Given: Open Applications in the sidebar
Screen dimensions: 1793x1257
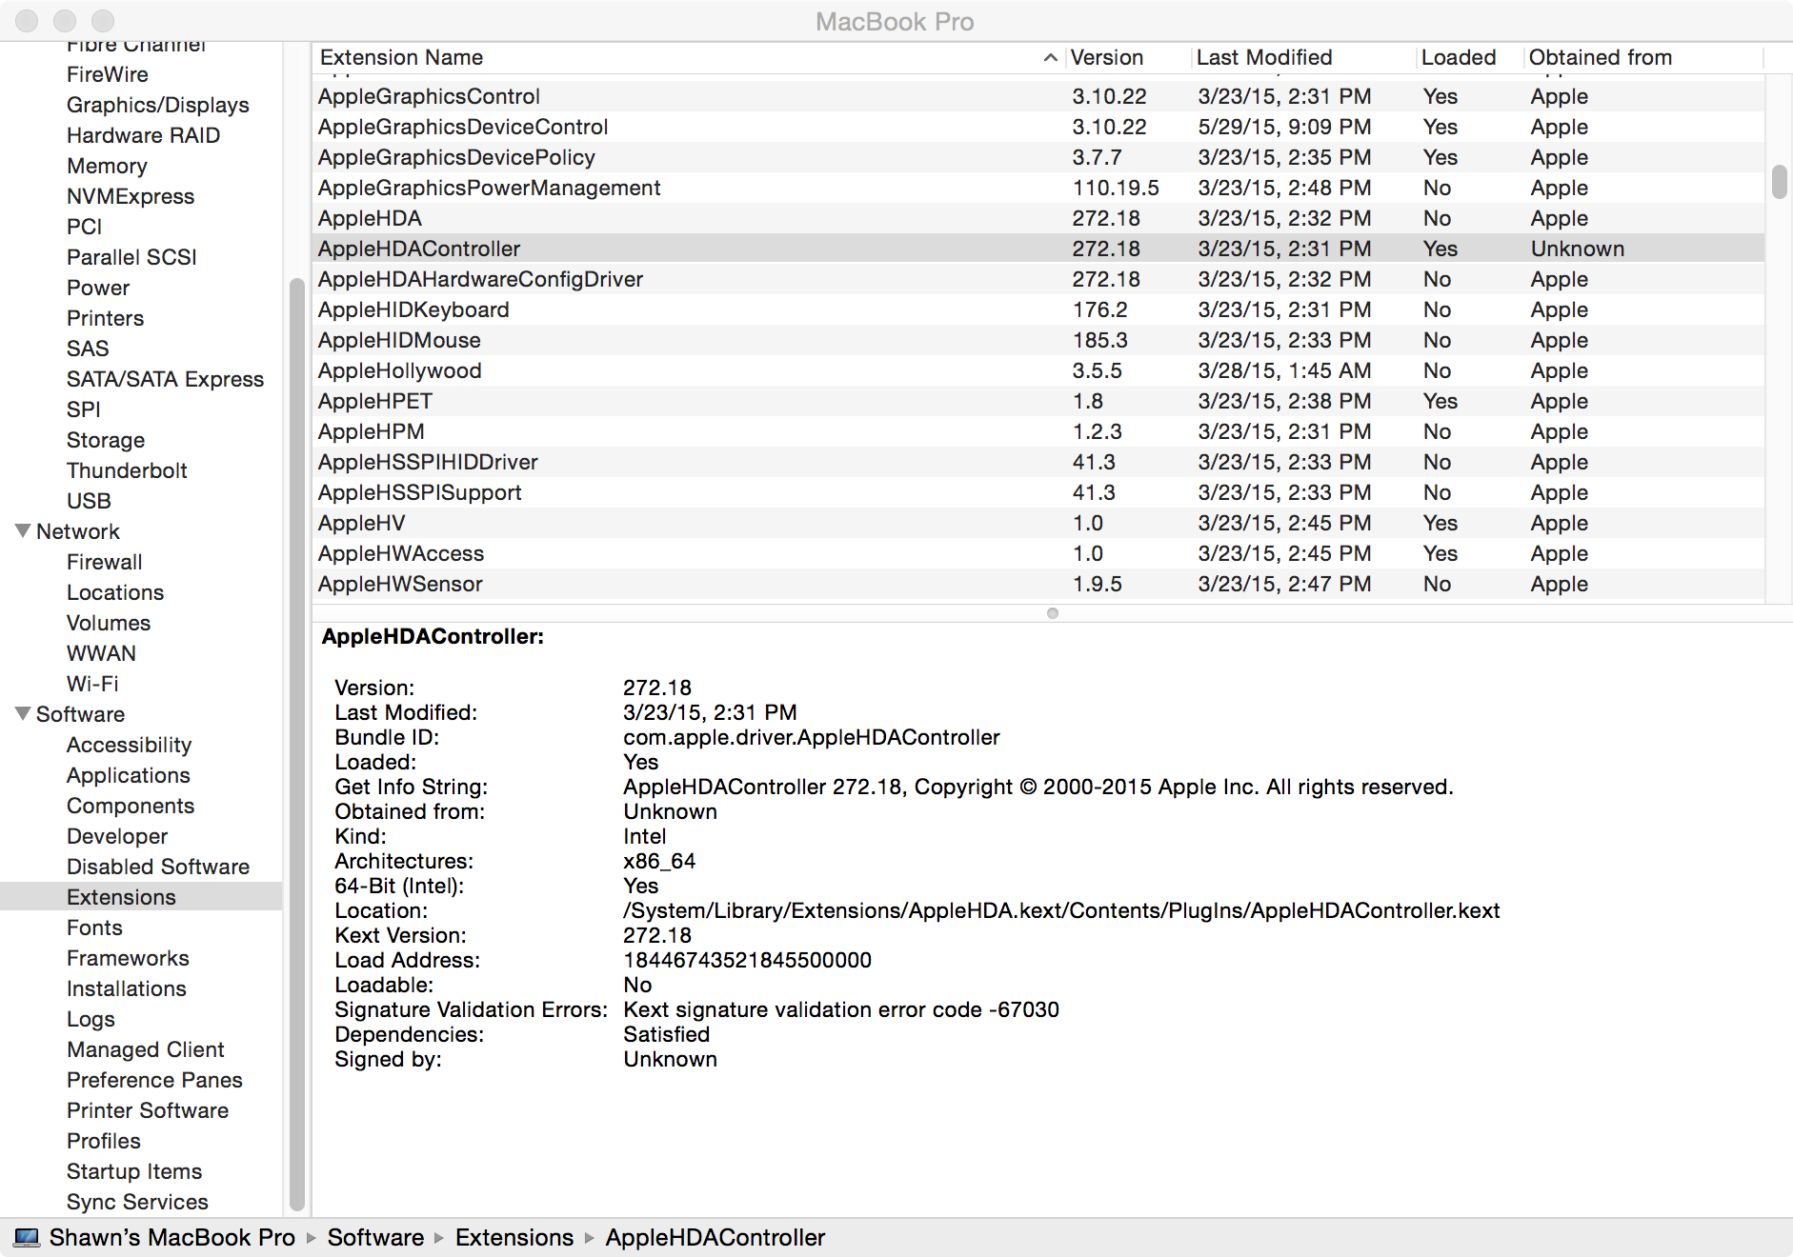Looking at the screenshot, I should (x=128, y=775).
